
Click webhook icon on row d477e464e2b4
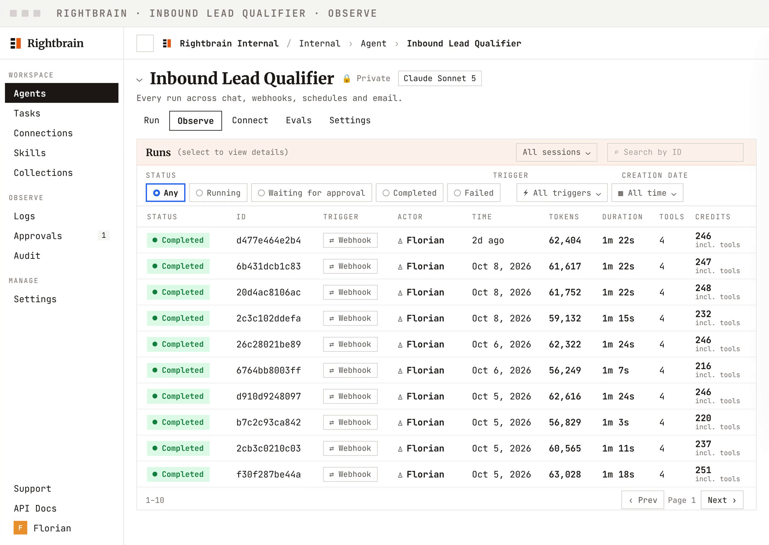pos(331,240)
